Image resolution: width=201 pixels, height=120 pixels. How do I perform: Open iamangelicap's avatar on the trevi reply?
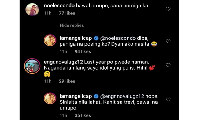click(x=50, y=99)
